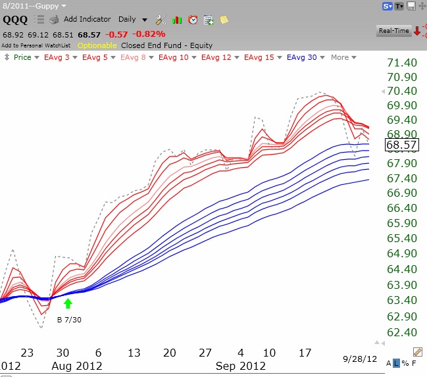Viewport: 427px width, 377px height.
Task: Click the 17 date tick on time axis
Action: pos(305,353)
